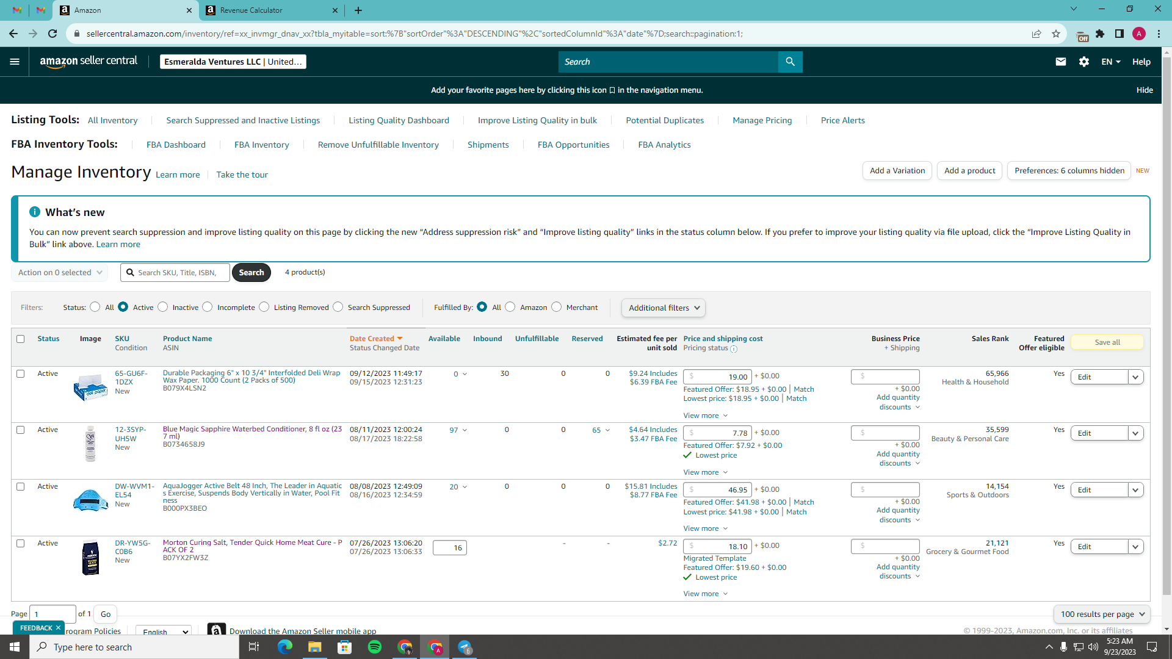
Task: Hide the favorite pages banner
Action: click(x=1145, y=90)
